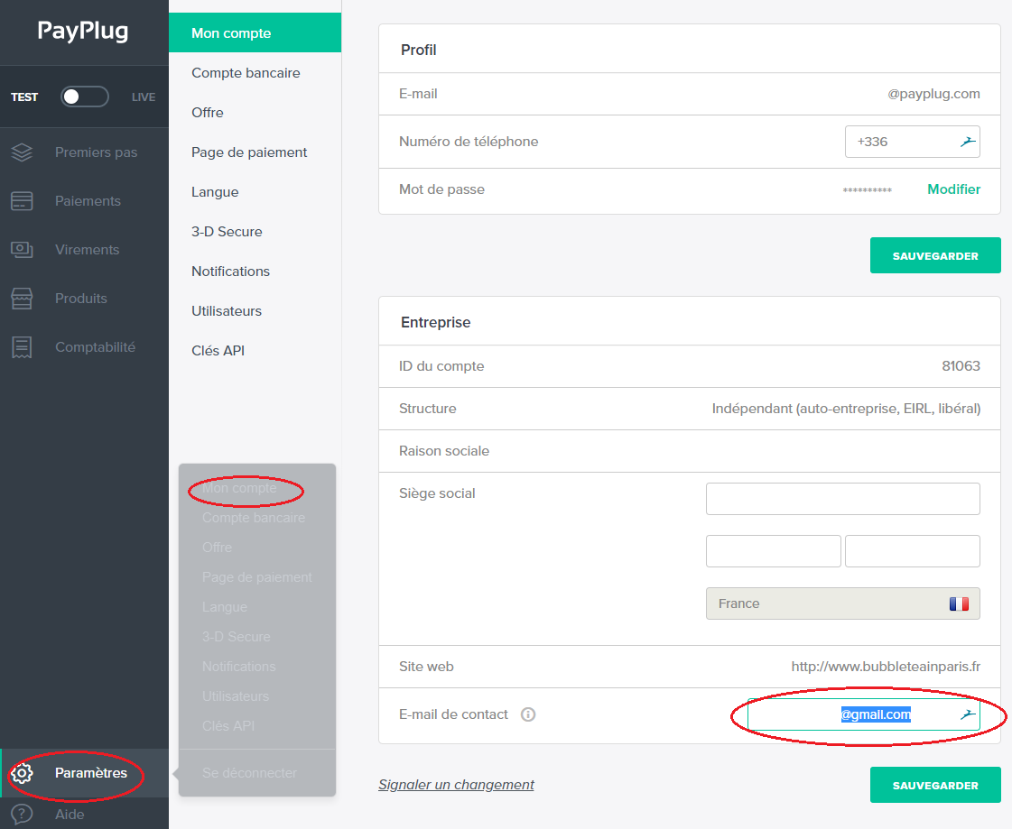The image size is (1012, 829).
Task: Click the Profil section heading
Action: 418,50
